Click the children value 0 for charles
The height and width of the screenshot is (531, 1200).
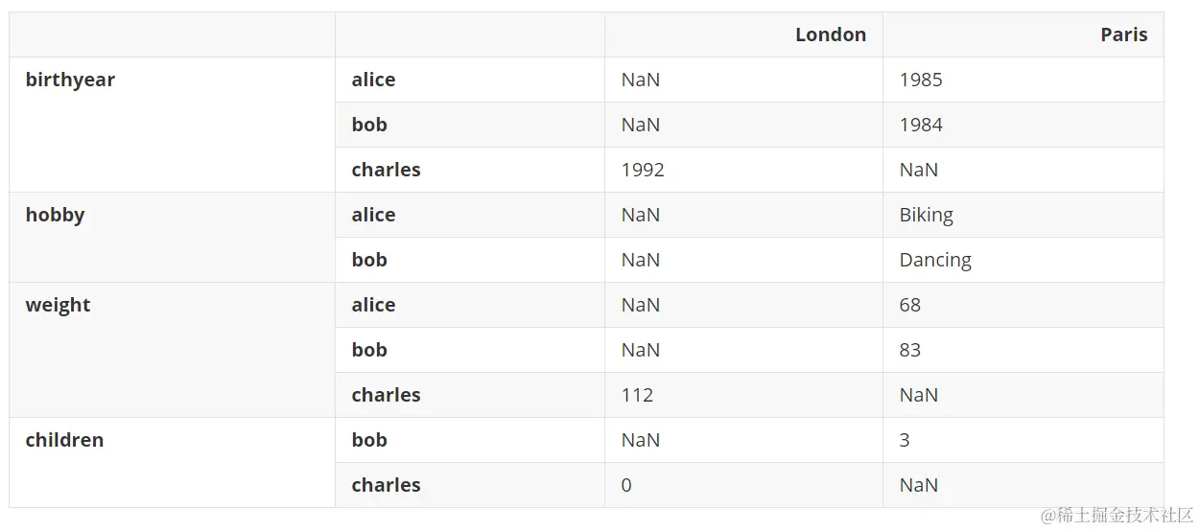pyautogui.click(x=626, y=485)
